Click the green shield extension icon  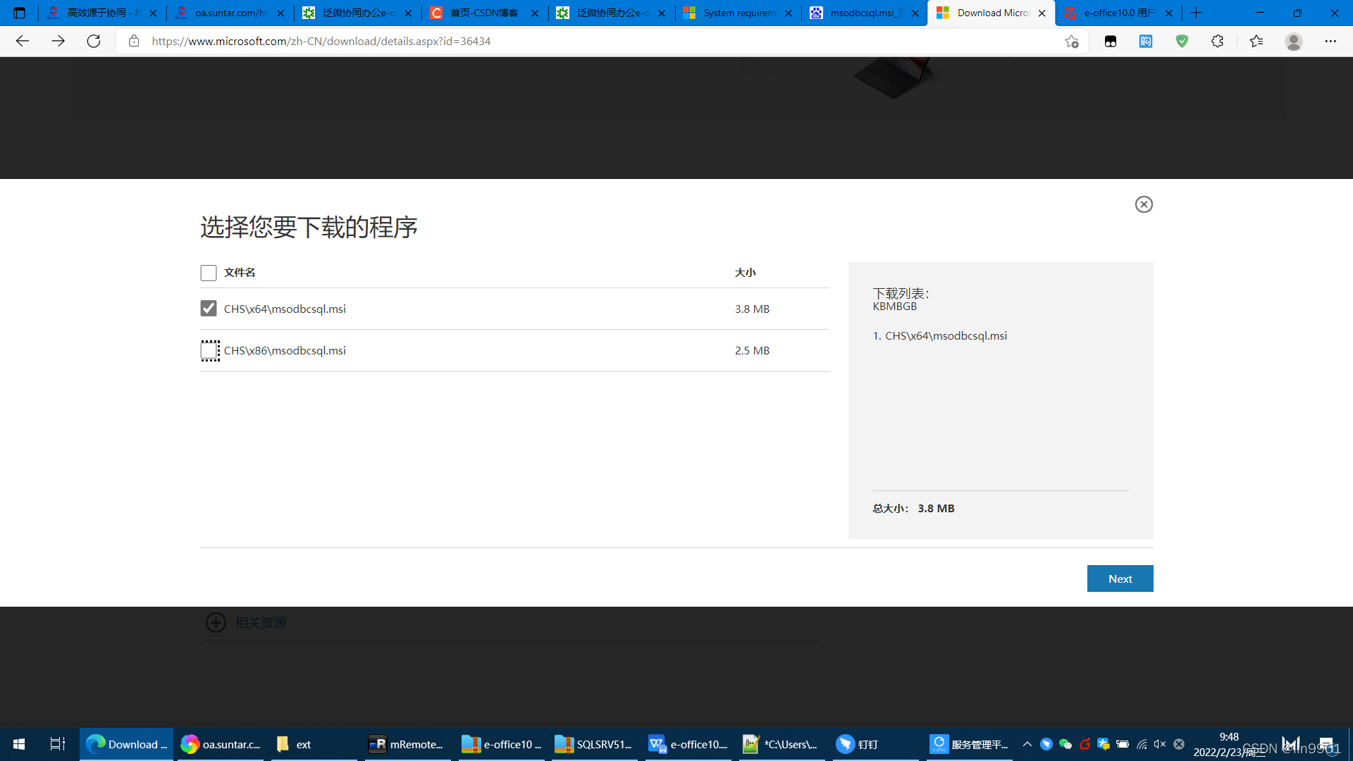[1182, 41]
